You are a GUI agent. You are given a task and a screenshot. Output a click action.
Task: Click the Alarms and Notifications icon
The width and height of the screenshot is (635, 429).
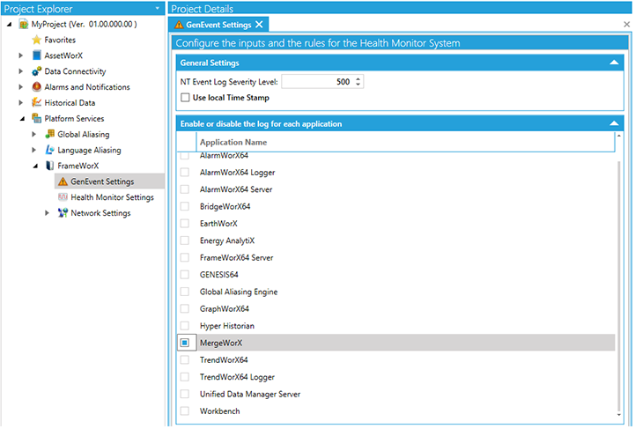37,87
